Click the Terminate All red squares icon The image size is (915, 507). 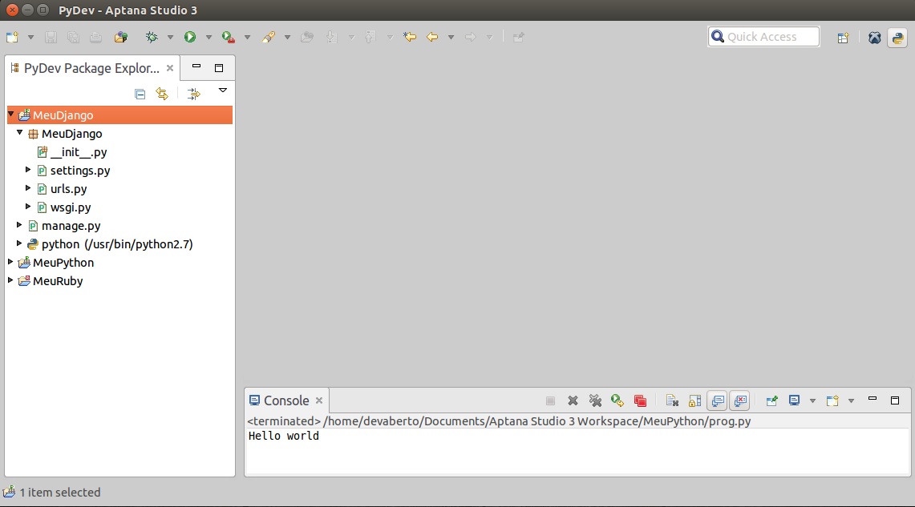(x=640, y=400)
